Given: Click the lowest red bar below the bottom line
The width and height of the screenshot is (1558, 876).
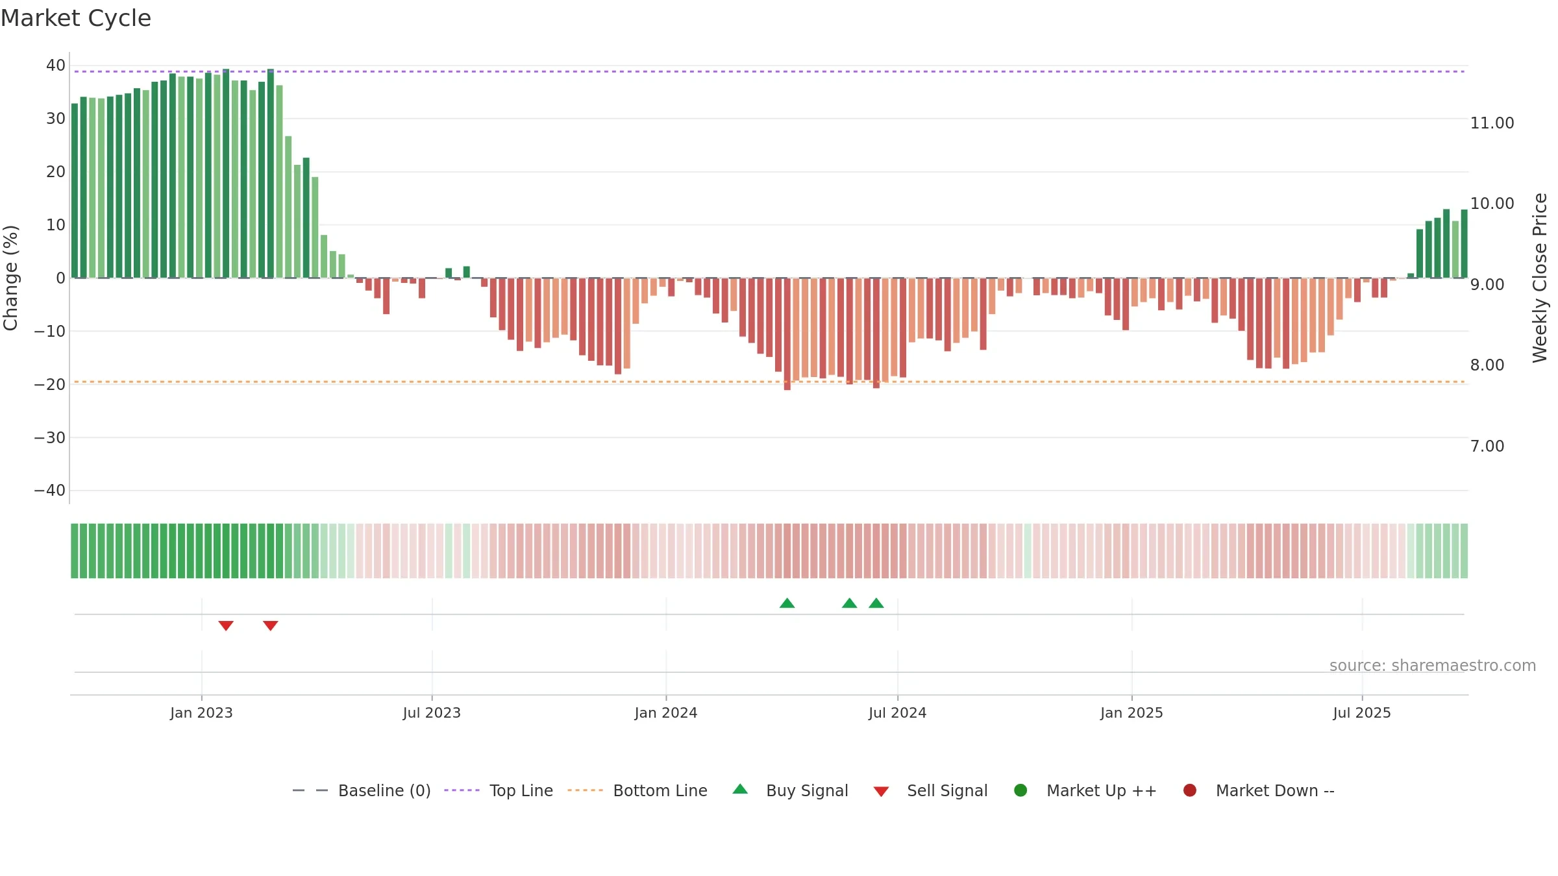Looking at the screenshot, I should click(787, 334).
